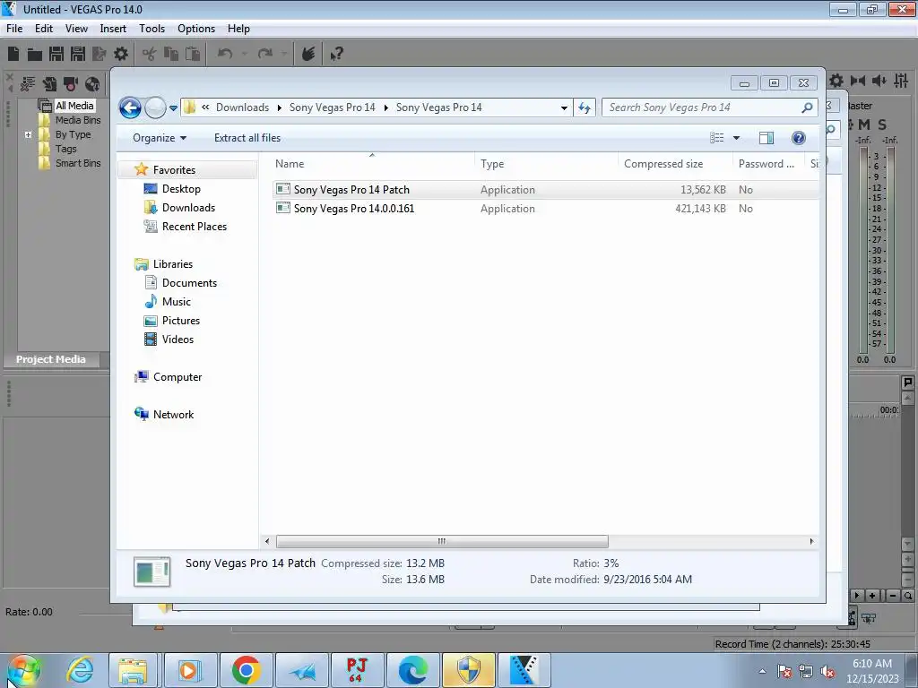Click the horizontal scrollbar in file list

(441, 541)
